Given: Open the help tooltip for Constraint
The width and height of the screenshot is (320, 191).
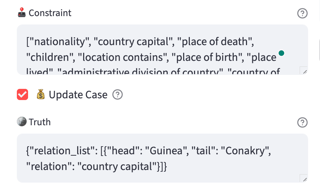Looking at the screenshot, I should (302, 13).
